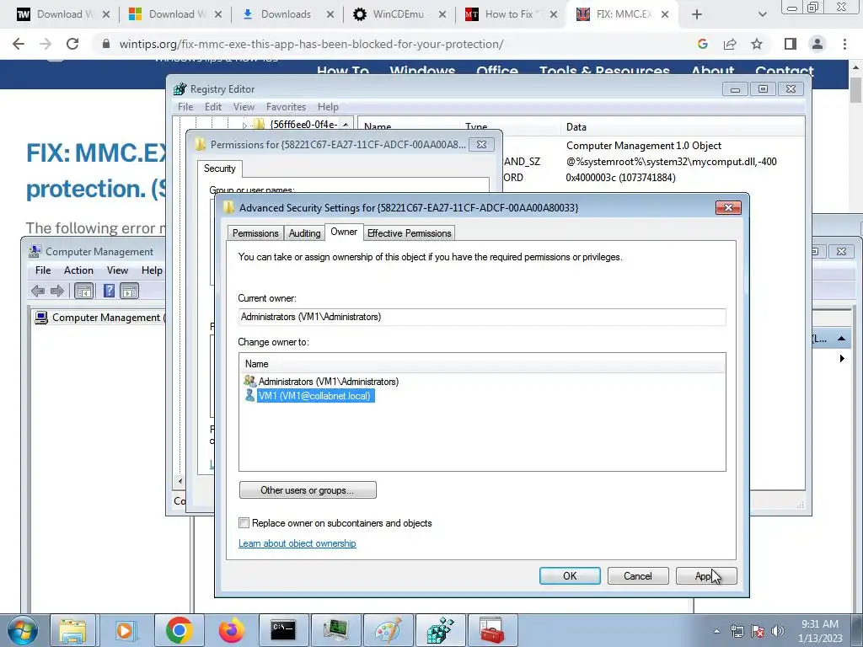Image resolution: width=863 pixels, height=647 pixels.
Task: Cancel the Advanced Security Settings dialog
Action: click(638, 575)
